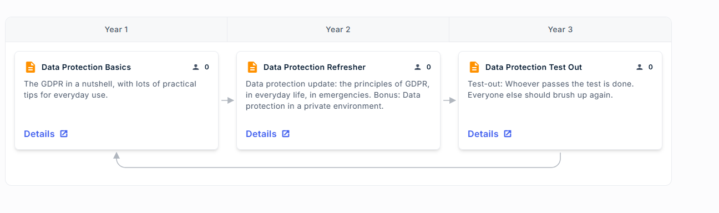Click the Data Protection Basics title

[86, 67]
